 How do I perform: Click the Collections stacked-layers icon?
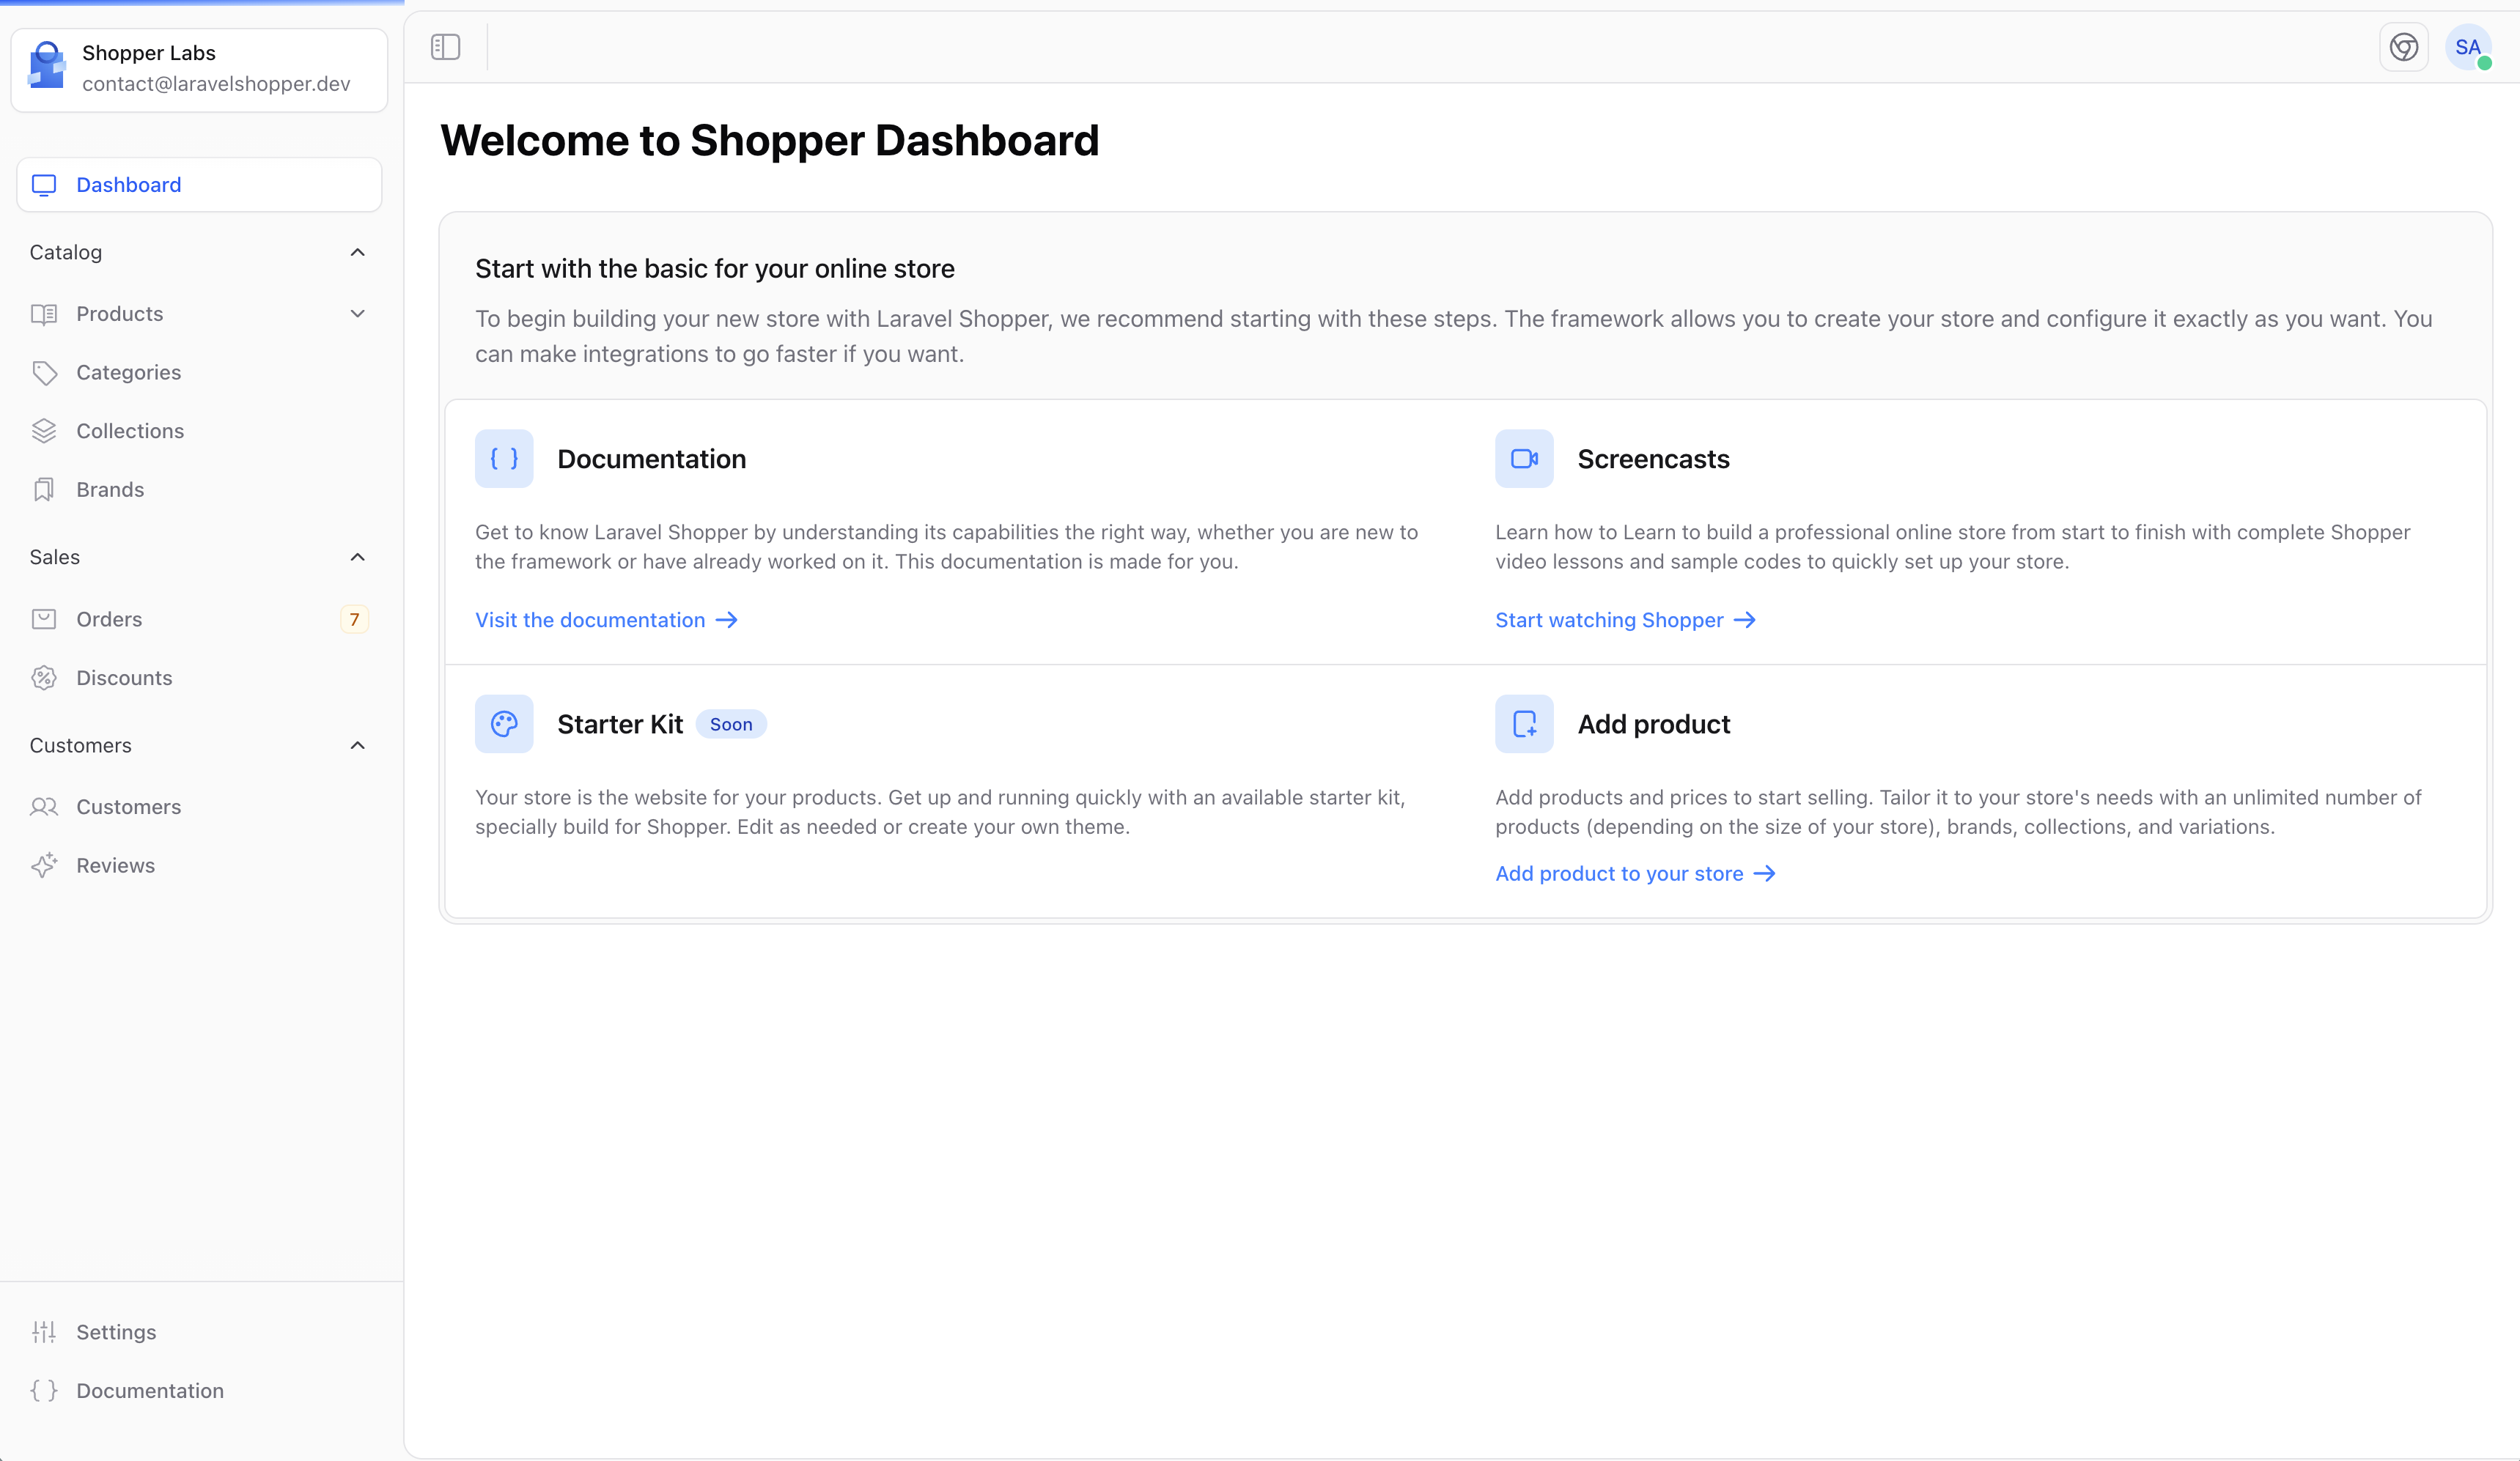coord(44,431)
